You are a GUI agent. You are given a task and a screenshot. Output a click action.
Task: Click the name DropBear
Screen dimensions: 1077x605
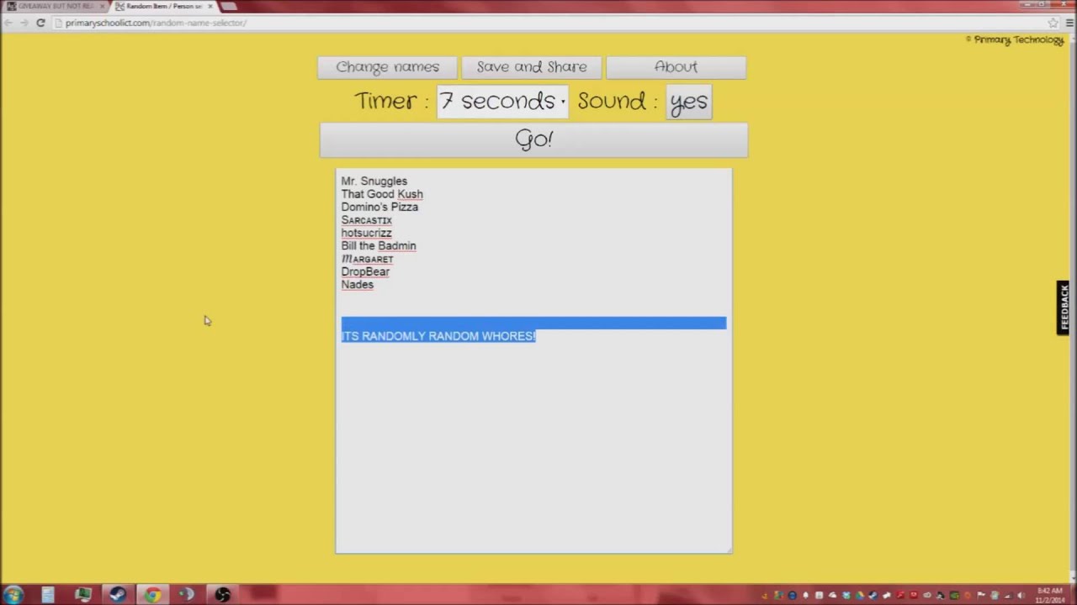coord(365,271)
